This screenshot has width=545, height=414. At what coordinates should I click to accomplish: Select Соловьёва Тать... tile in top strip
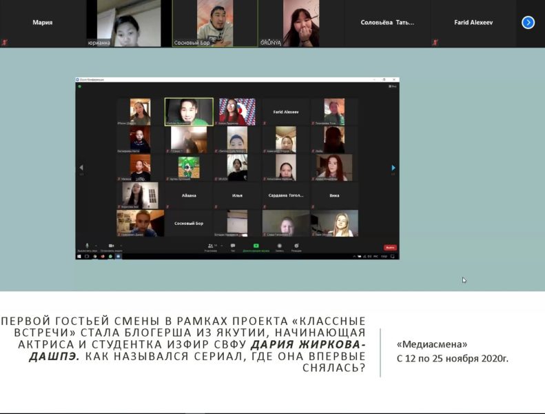click(387, 23)
